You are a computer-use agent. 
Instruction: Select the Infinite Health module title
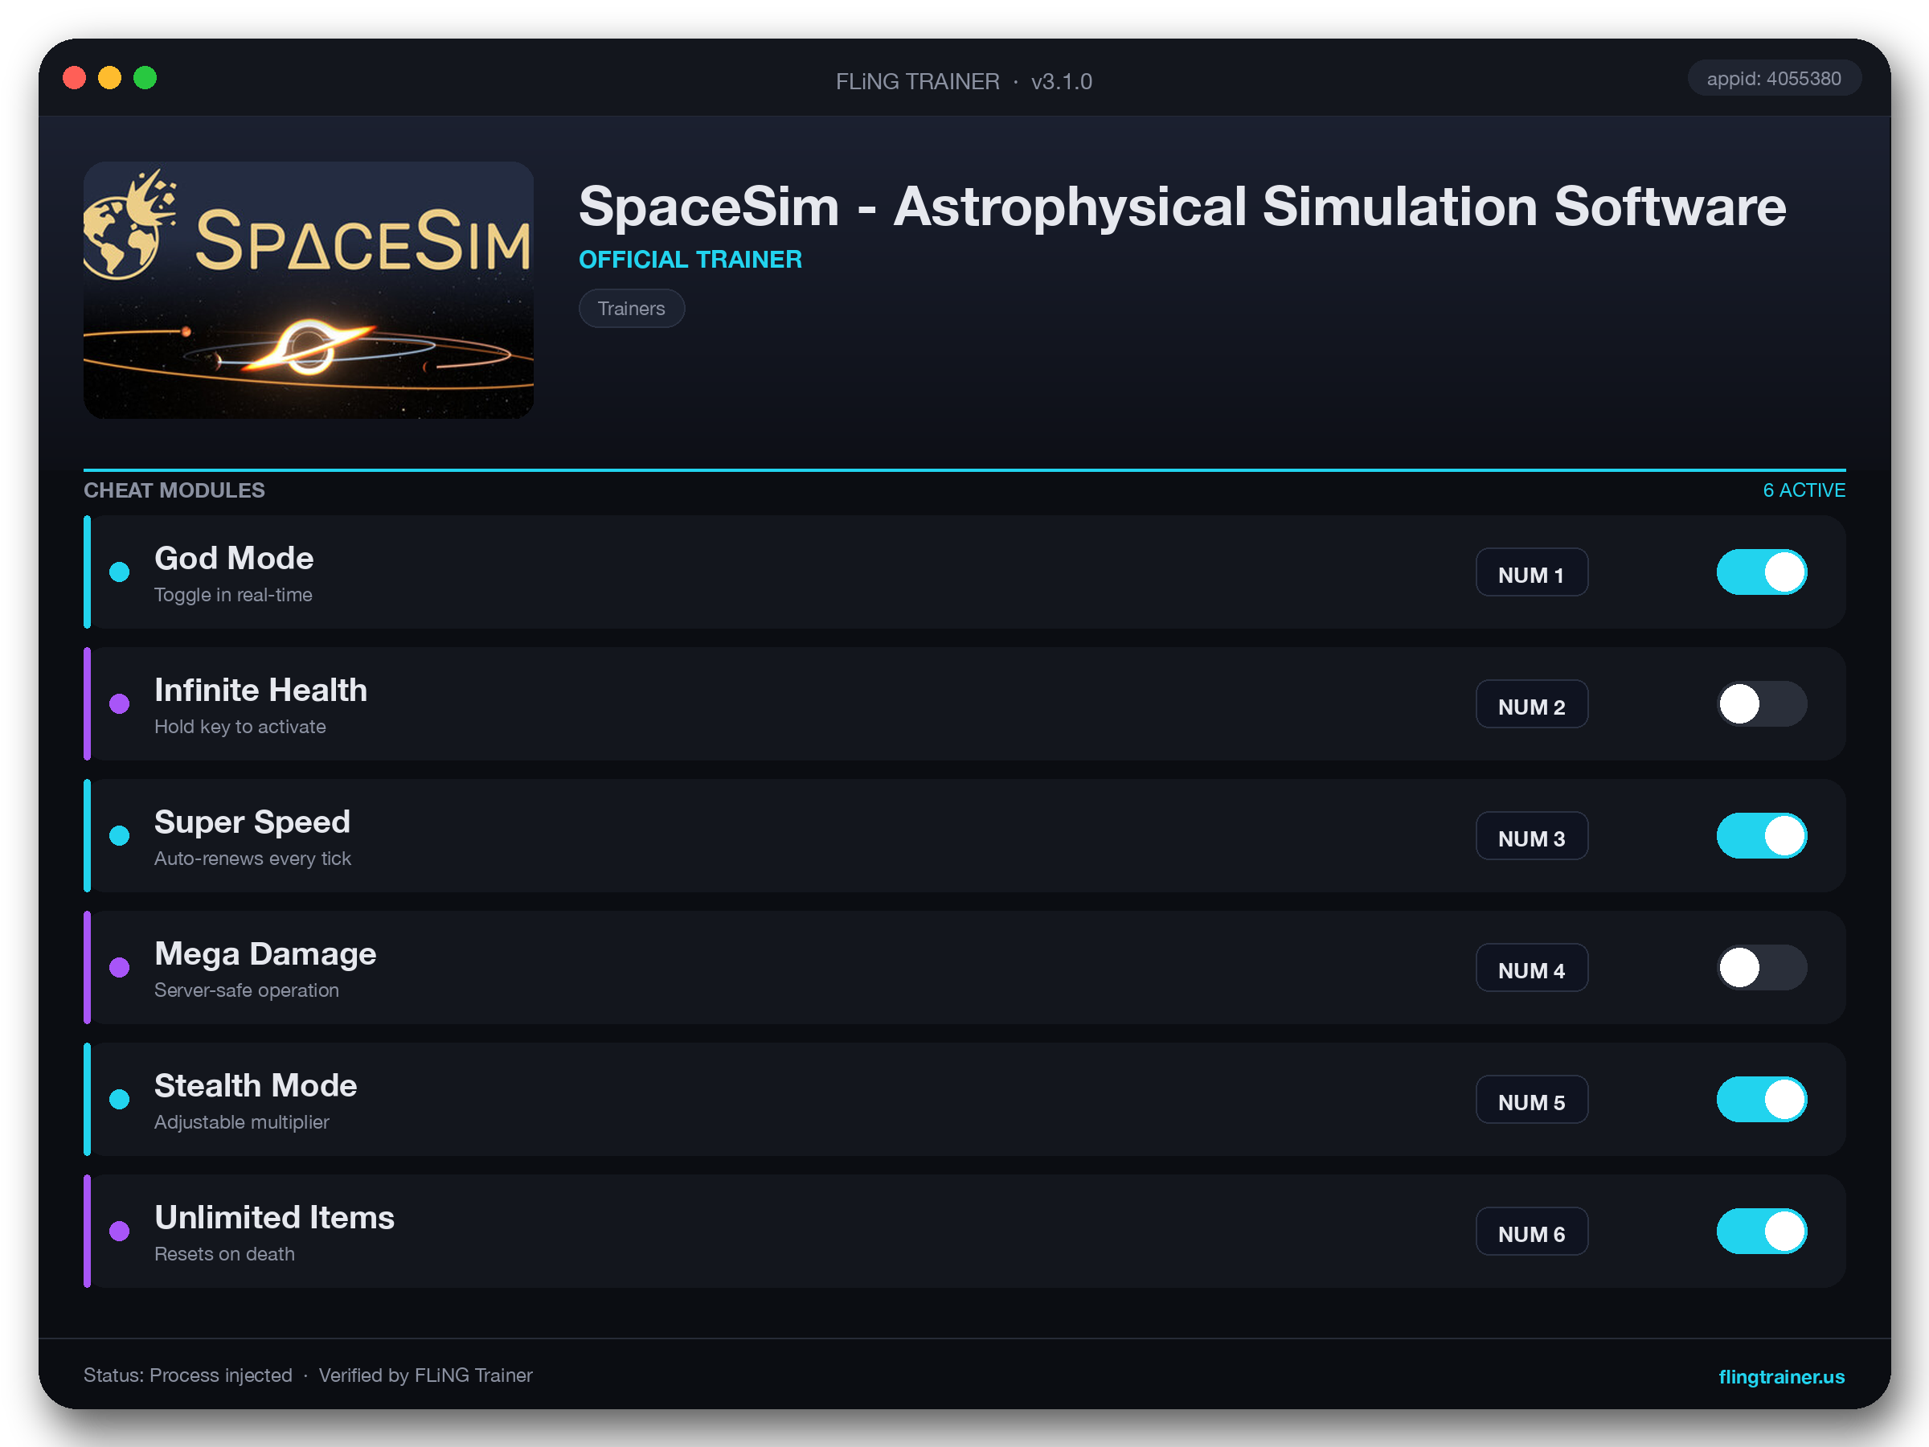click(x=260, y=690)
